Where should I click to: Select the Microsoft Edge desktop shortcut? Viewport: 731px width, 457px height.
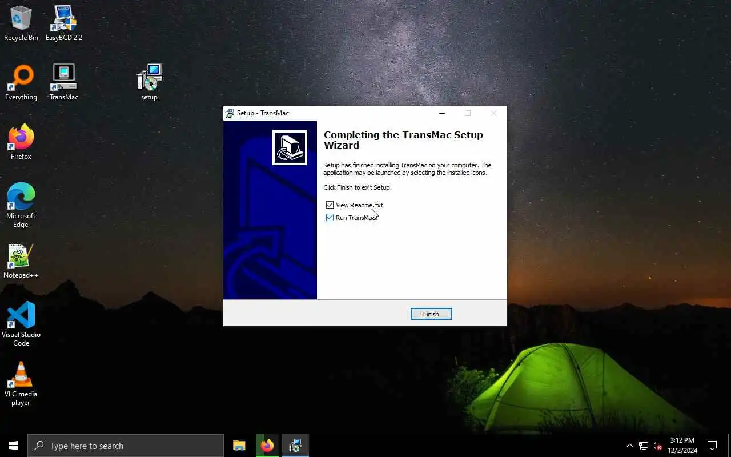pyautogui.click(x=21, y=206)
